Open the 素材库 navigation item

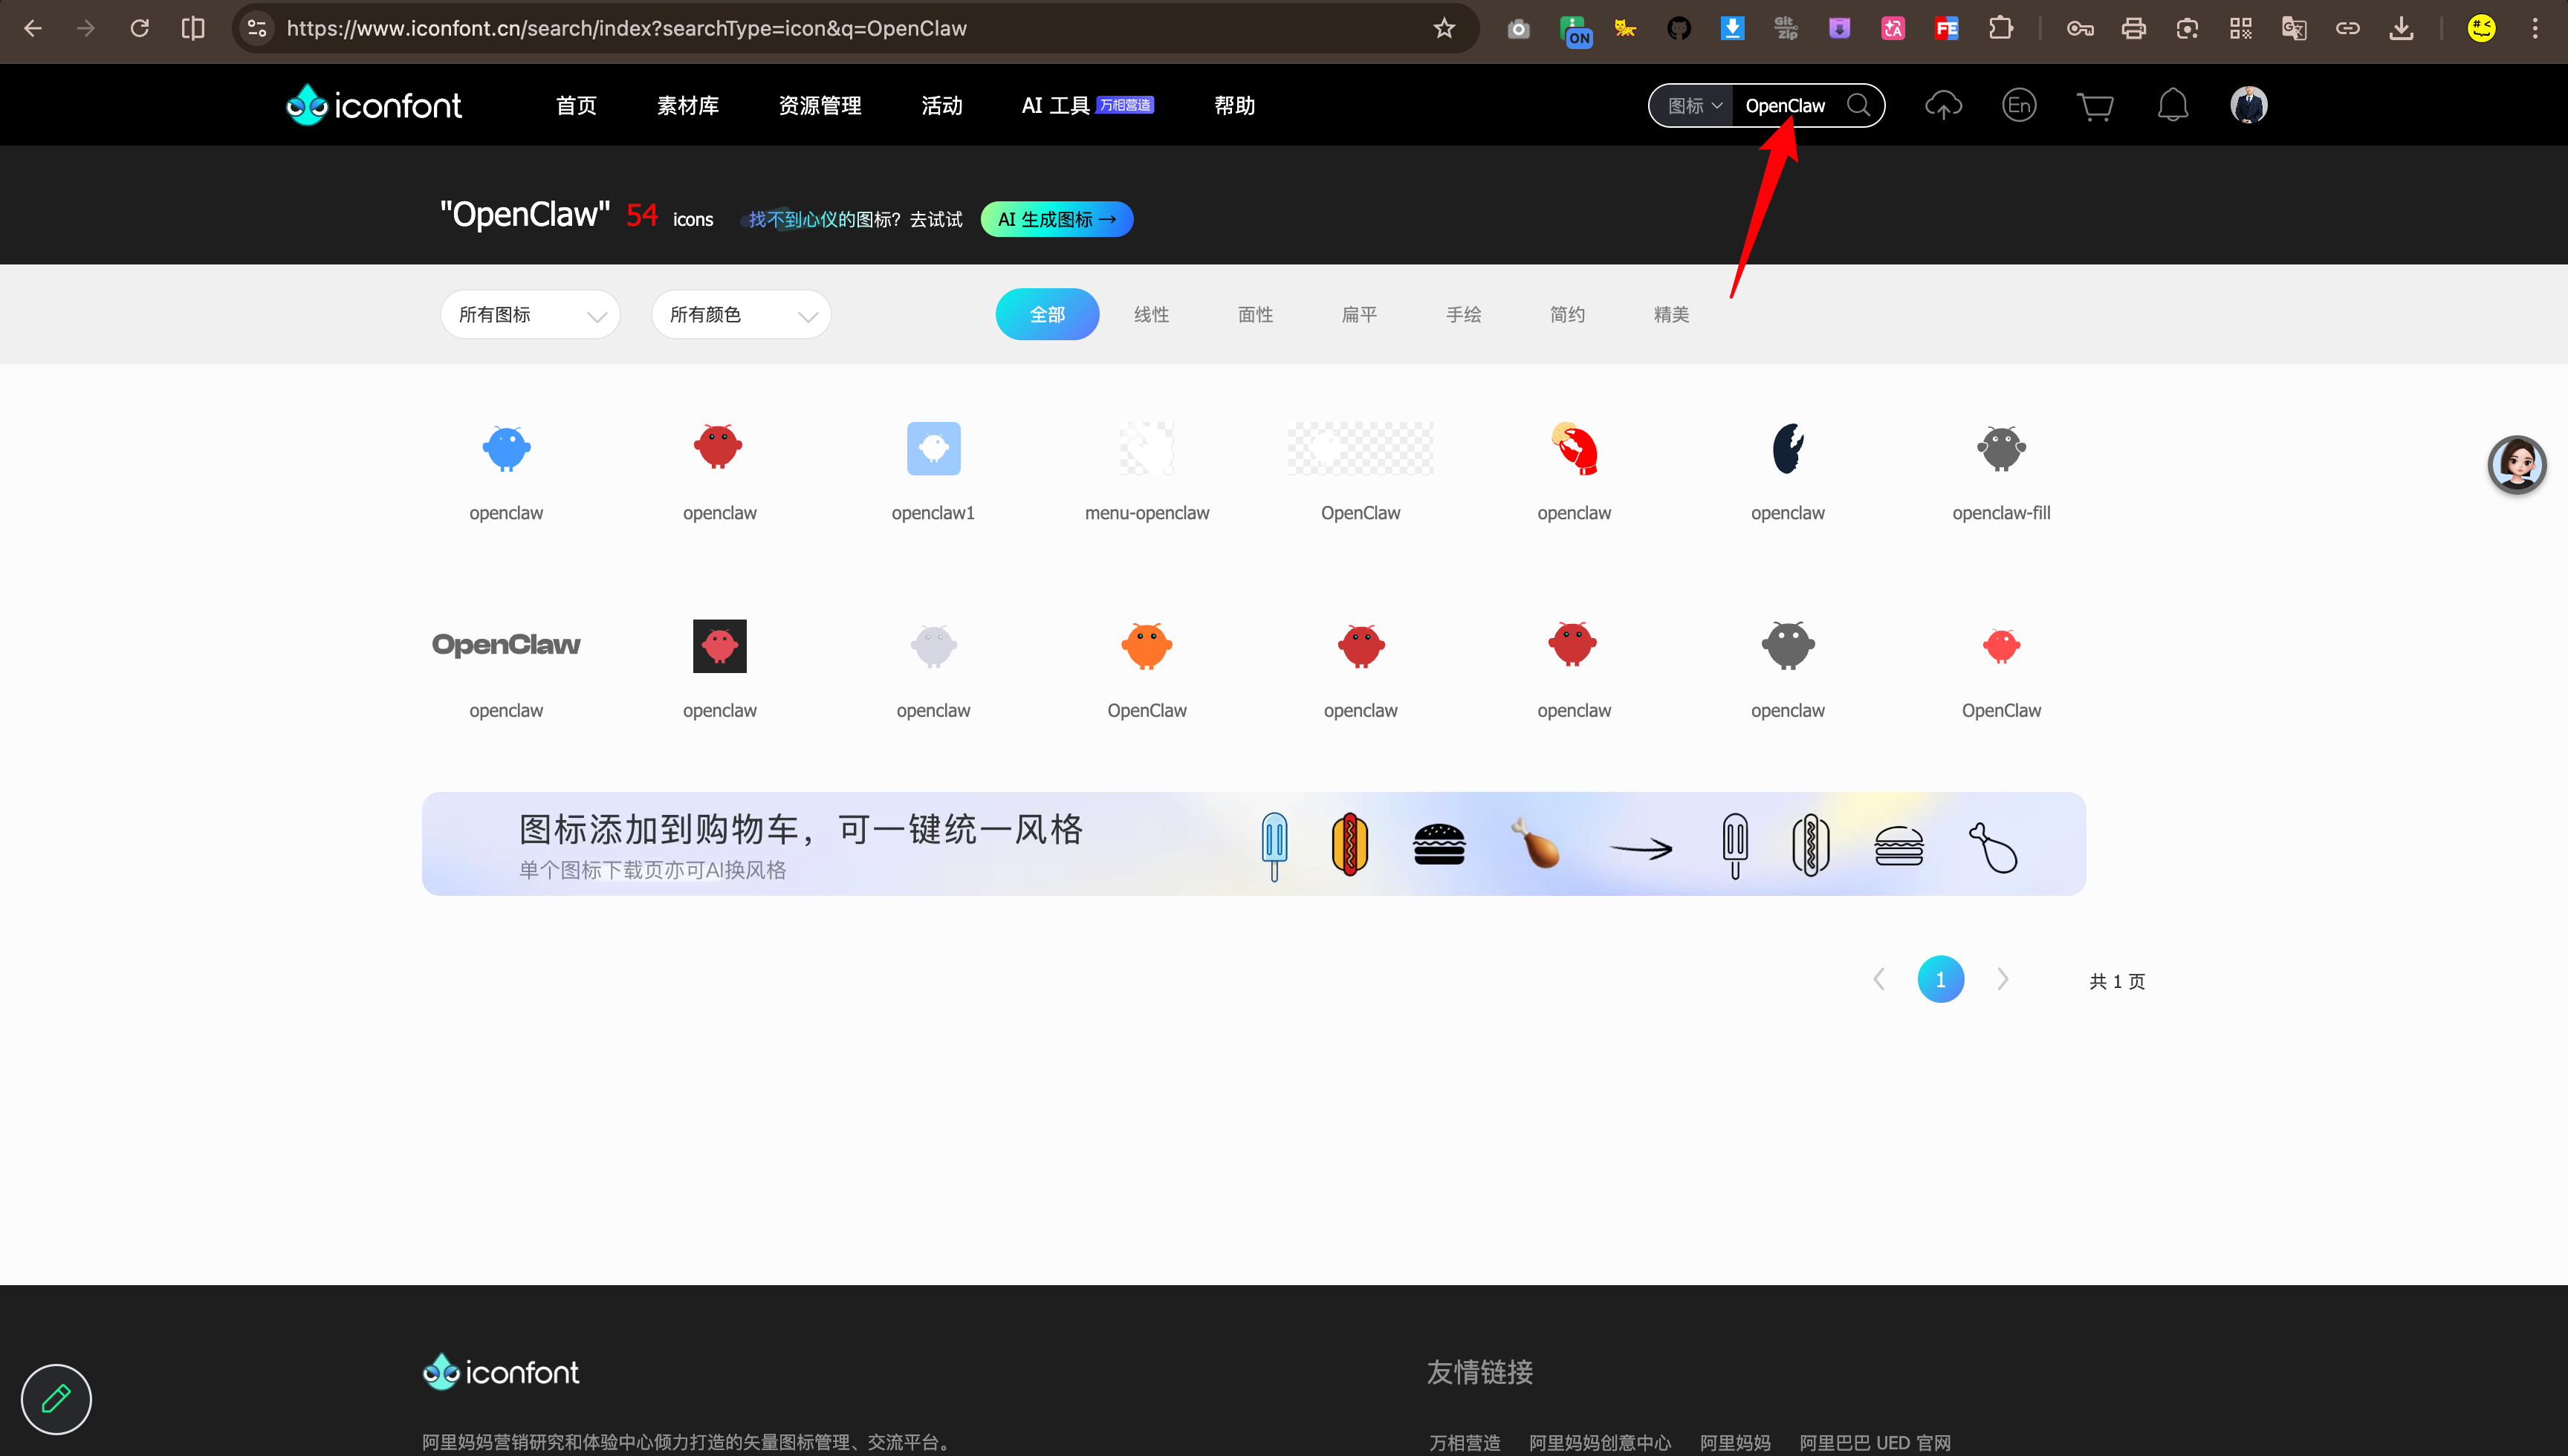pyautogui.click(x=687, y=105)
